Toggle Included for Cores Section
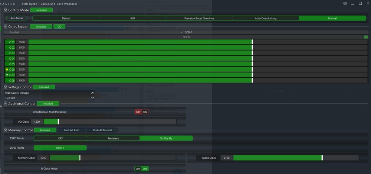371x174 pixels. (41, 26)
